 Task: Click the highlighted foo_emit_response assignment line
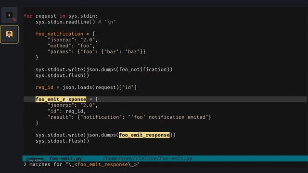pyautogui.click(x=61, y=99)
